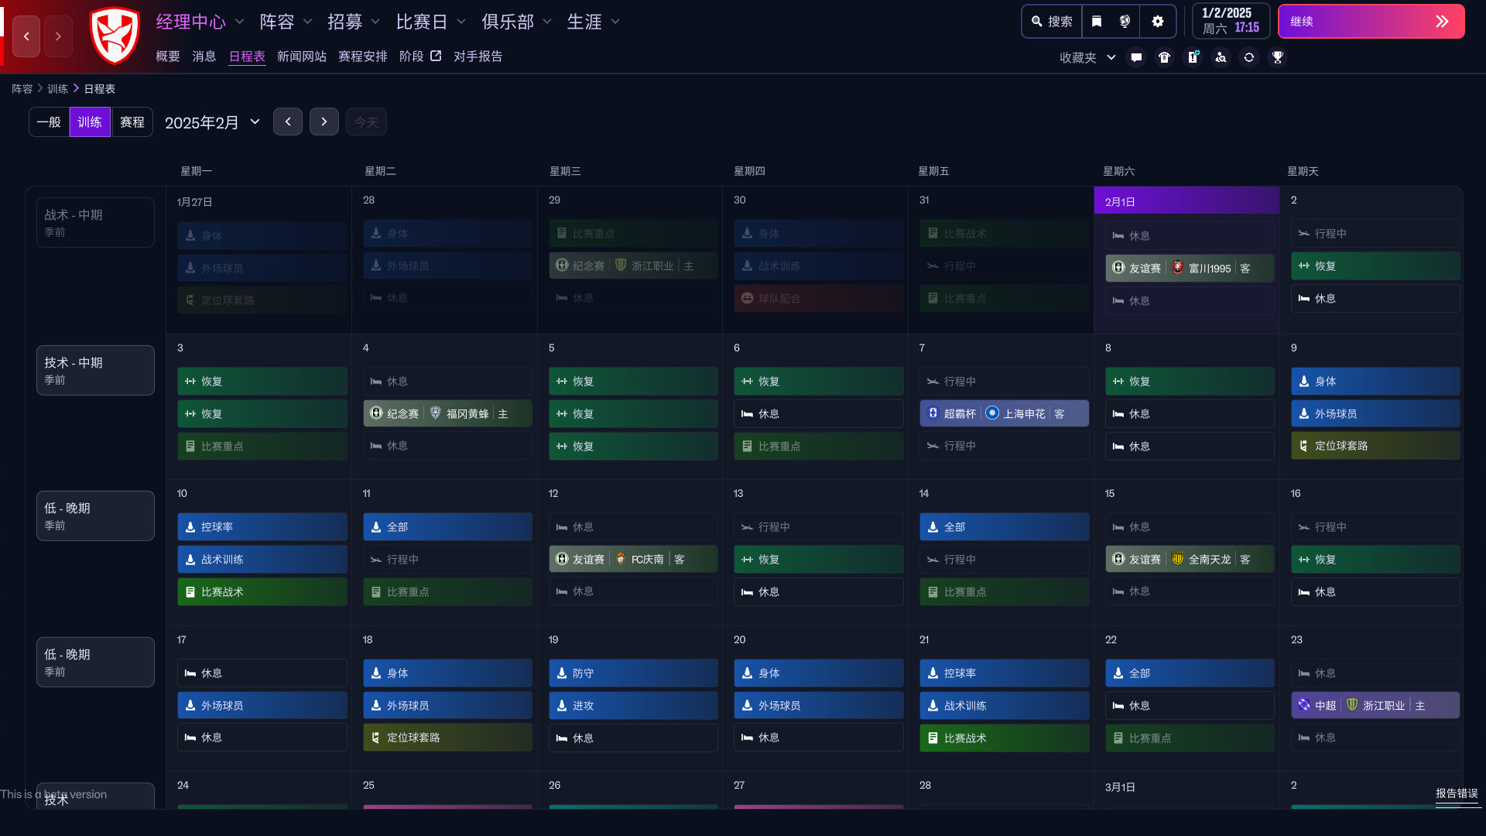The width and height of the screenshot is (1486, 836).
Task: Open the globe world icon
Action: (1125, 22)
